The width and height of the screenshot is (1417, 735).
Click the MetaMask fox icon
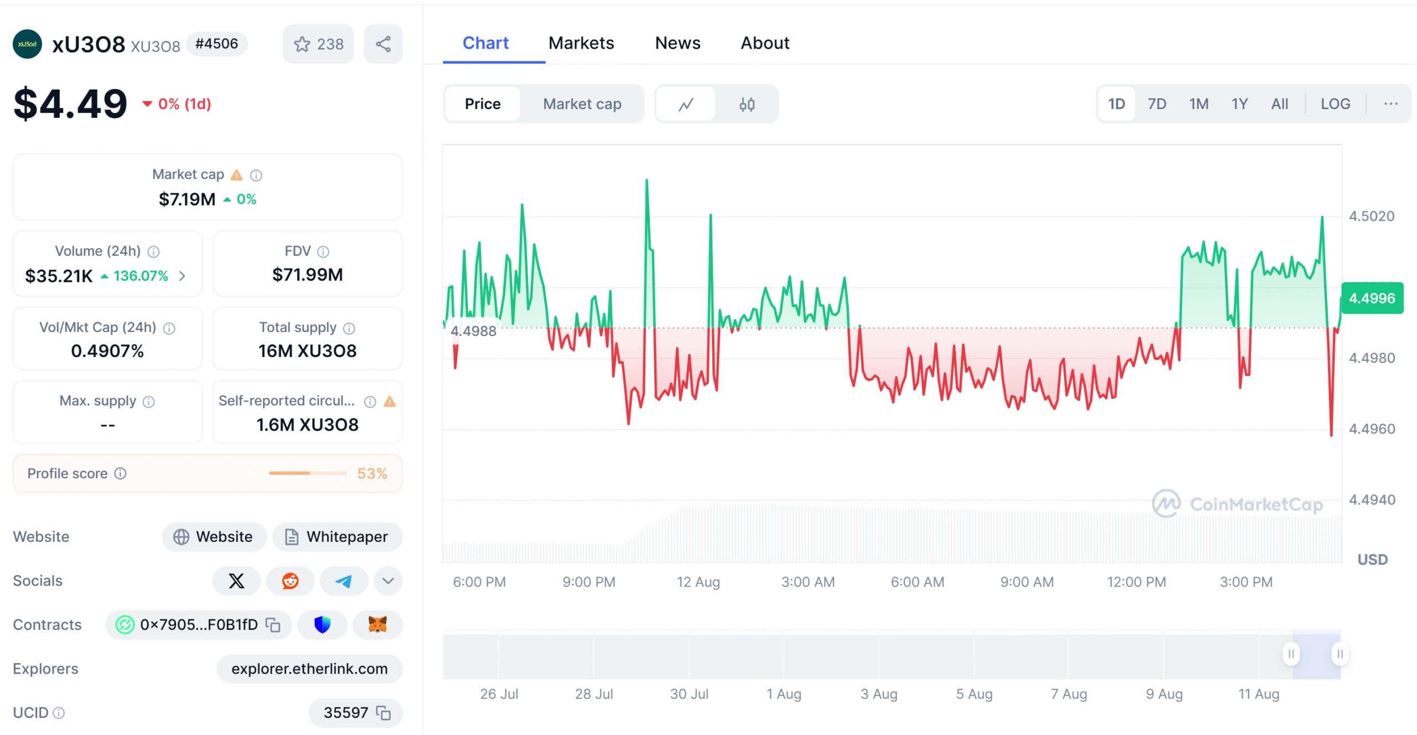pyautogui.click(x=377, y=625)
